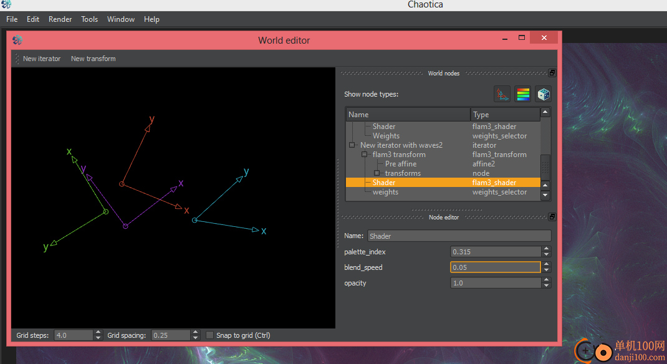Image resolution: width=667 pixels, height=364 pixels.
Task: Click the node Name text field
Action: (x=459, y=236)
